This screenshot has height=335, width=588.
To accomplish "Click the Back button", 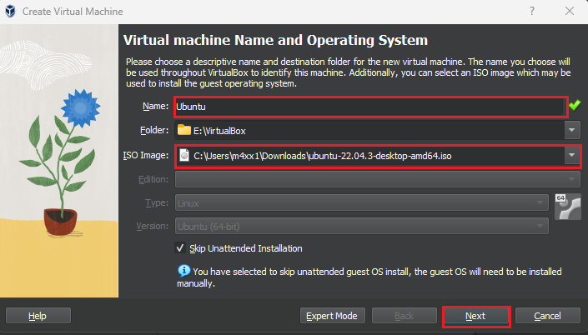I will [405, 316].
